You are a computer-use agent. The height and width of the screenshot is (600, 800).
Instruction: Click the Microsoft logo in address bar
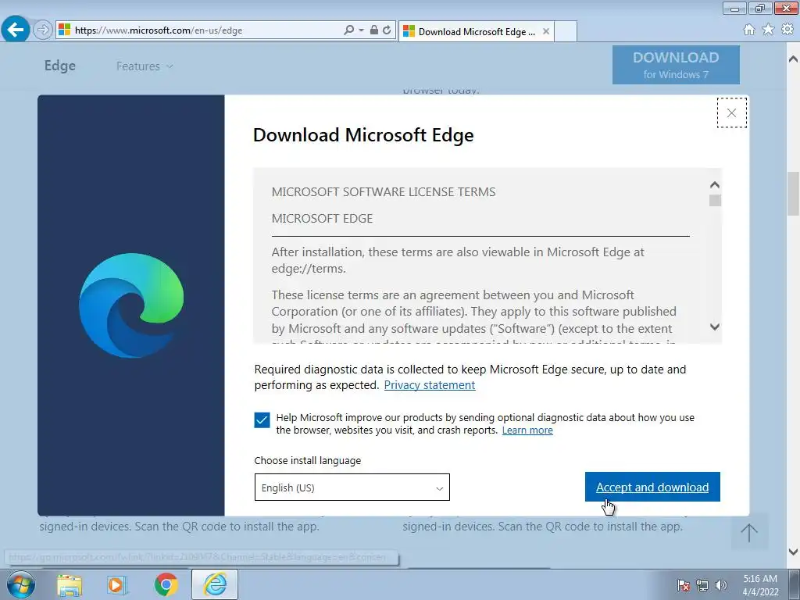[64, 30]
